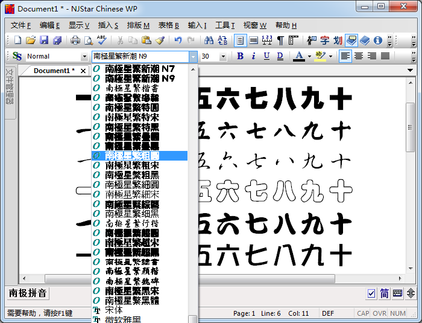Viewport: 422px width, 323px height.
Task: Open Find with the binoculars icon
Action: pyautogui.click(x=209, y=40)
